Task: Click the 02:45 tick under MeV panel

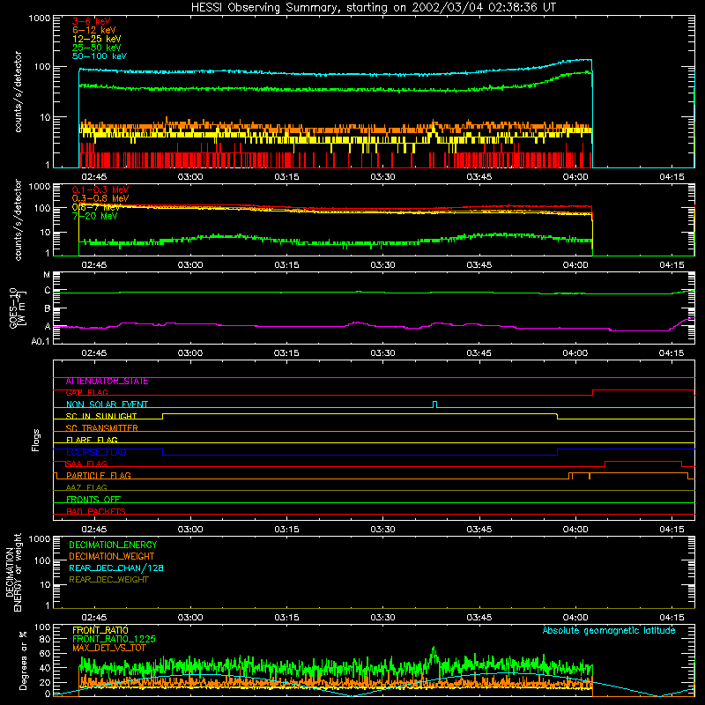Action: (x=94, y=265)
